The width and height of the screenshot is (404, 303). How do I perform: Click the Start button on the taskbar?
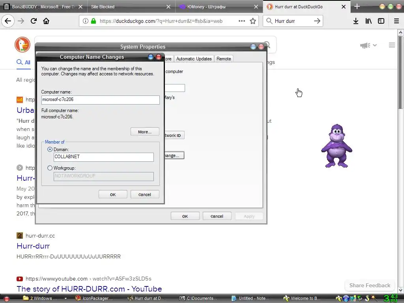[x=7, y=299]
